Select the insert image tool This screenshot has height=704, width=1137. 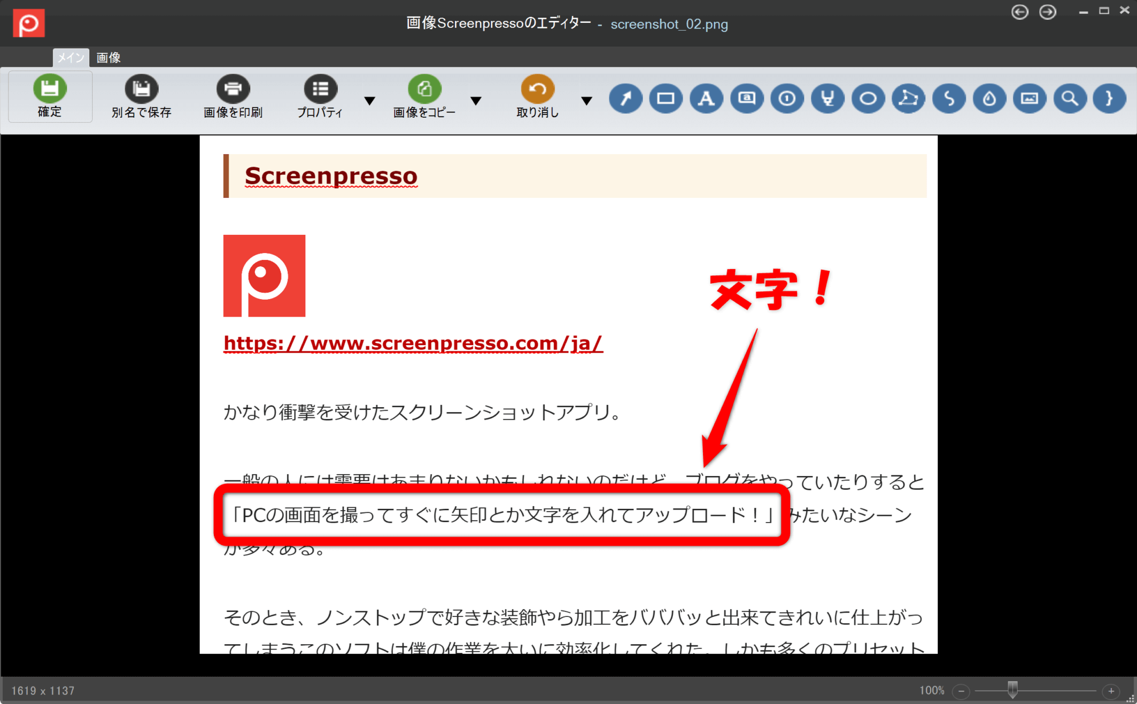1029,98
